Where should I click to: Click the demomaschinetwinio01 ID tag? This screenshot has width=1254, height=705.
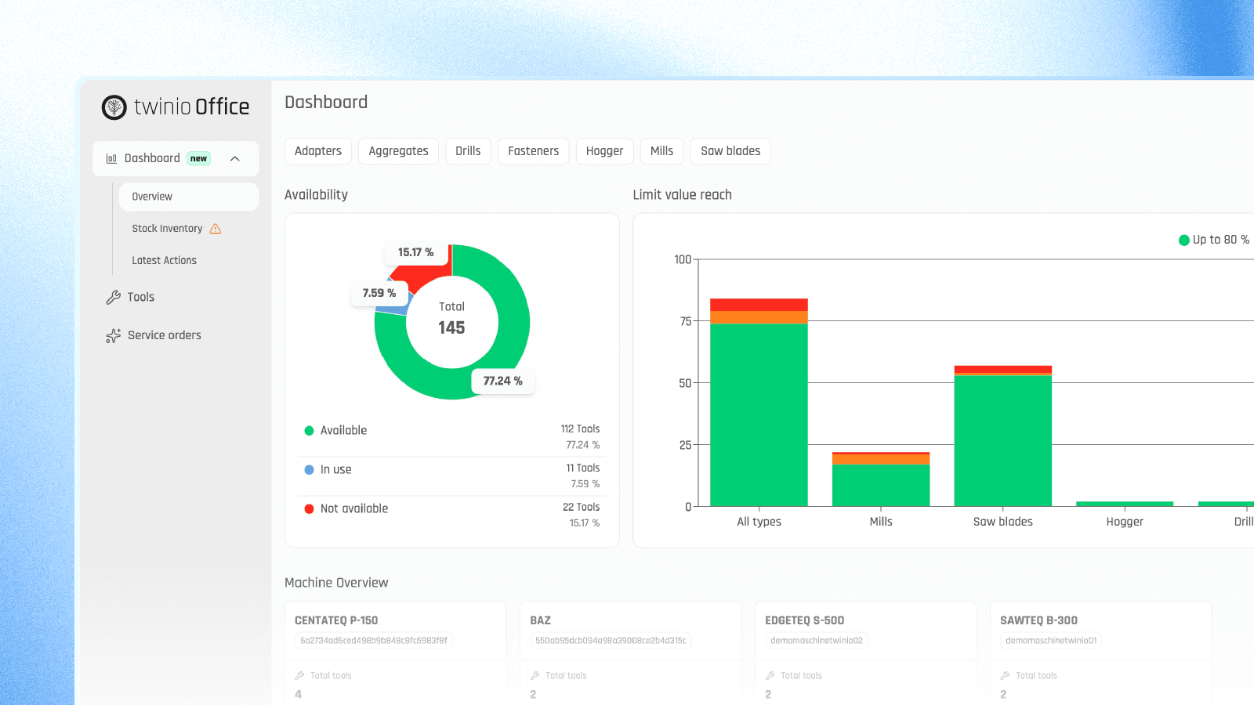(x=1051, y=641)
